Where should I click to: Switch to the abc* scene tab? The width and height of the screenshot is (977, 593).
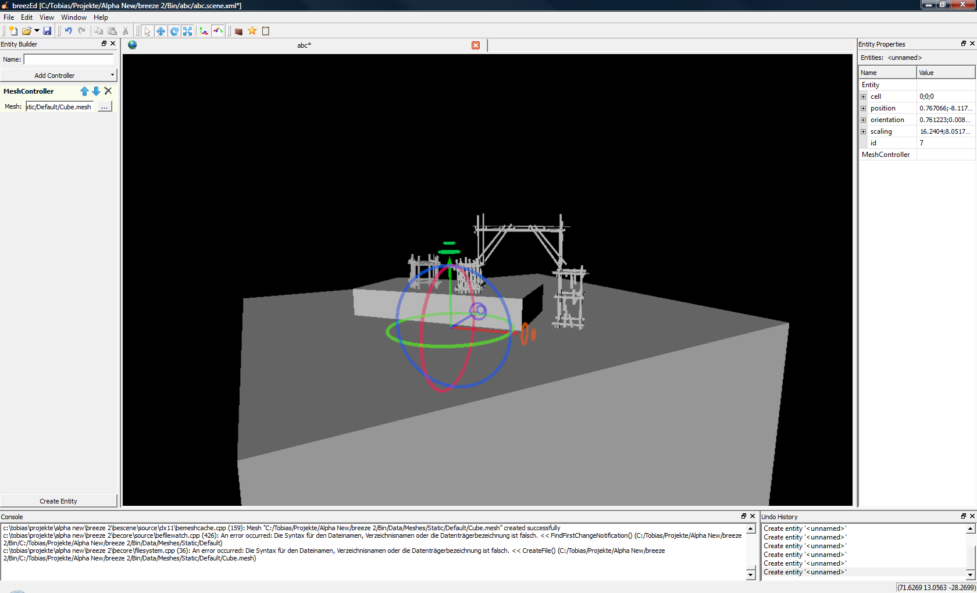pyautogui.click(x=304, y=45)
